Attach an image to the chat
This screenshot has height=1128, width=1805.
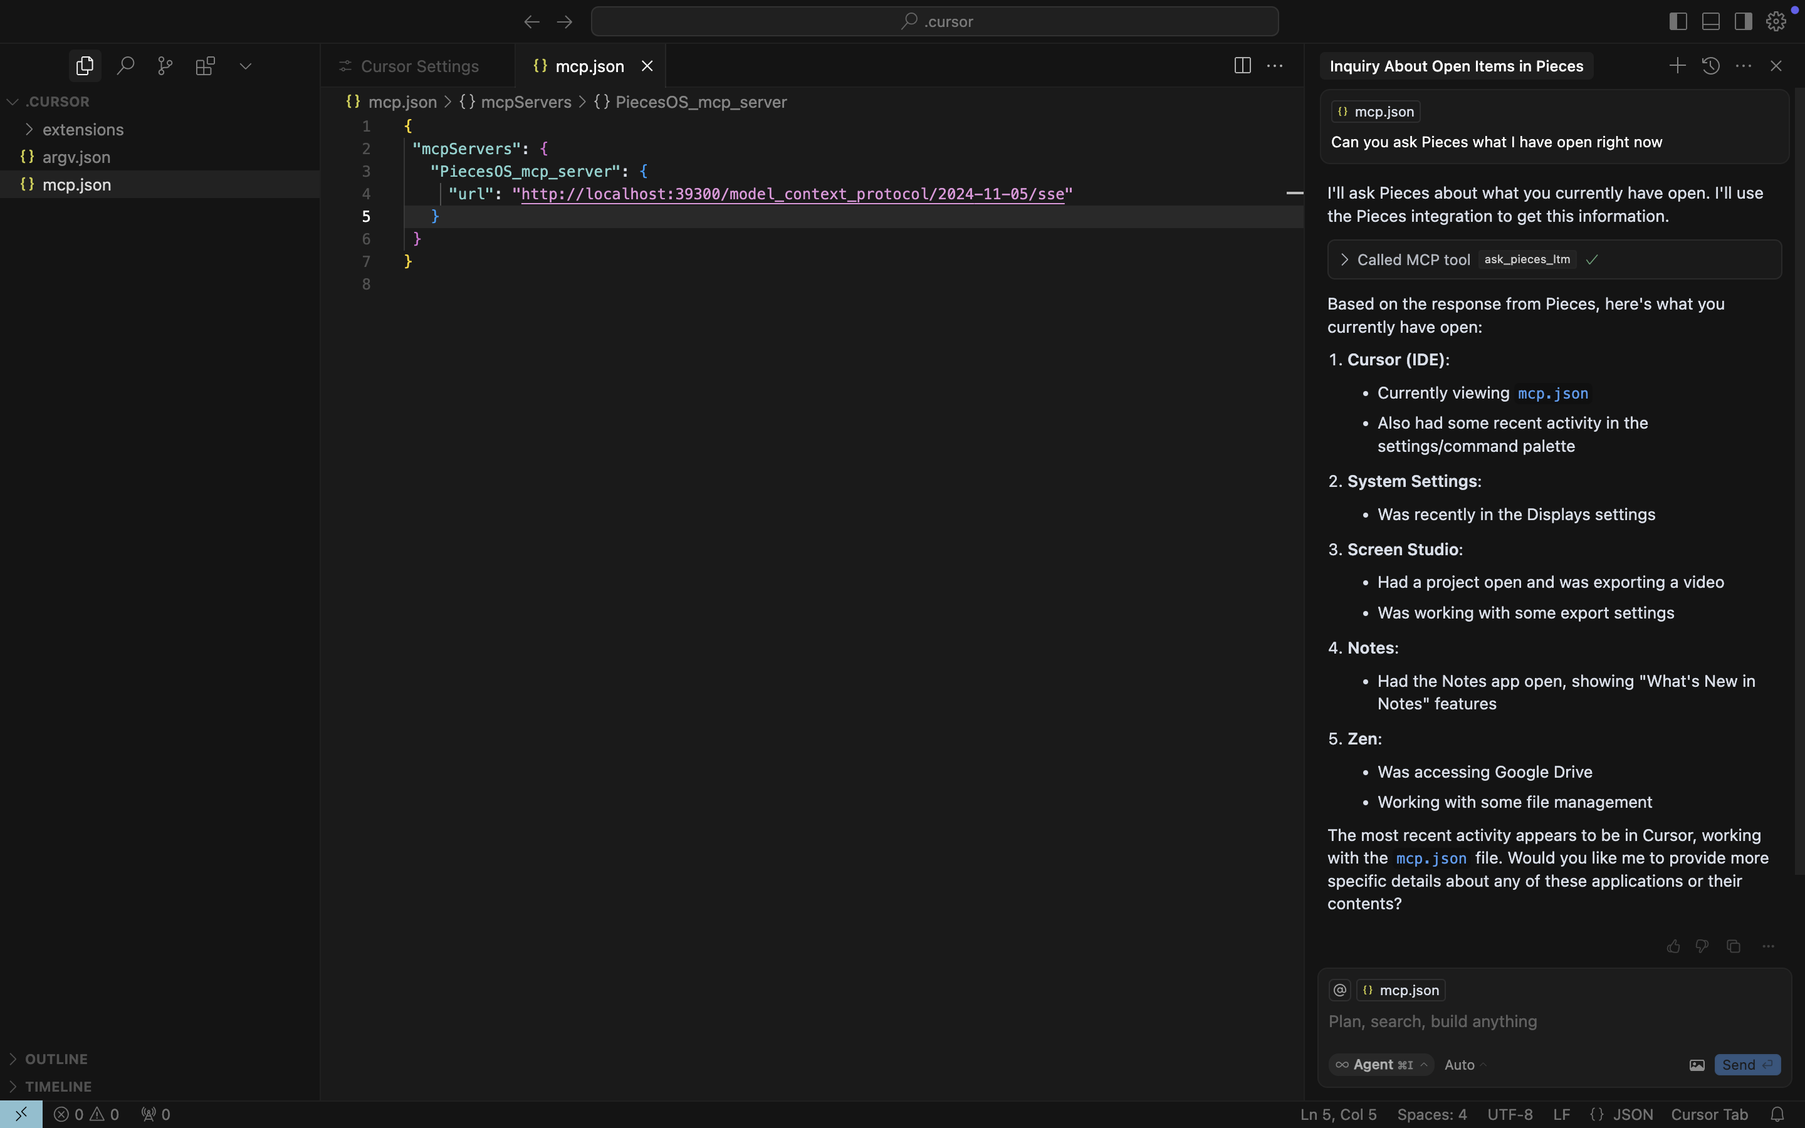pos(1697,1065)
